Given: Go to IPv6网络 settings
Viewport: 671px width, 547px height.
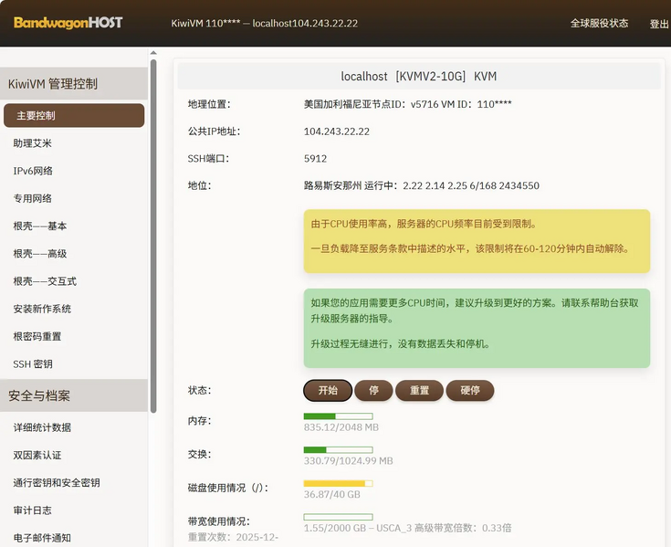Looking at the screenshot, I should pyautogui.click(x=33, y=171).
